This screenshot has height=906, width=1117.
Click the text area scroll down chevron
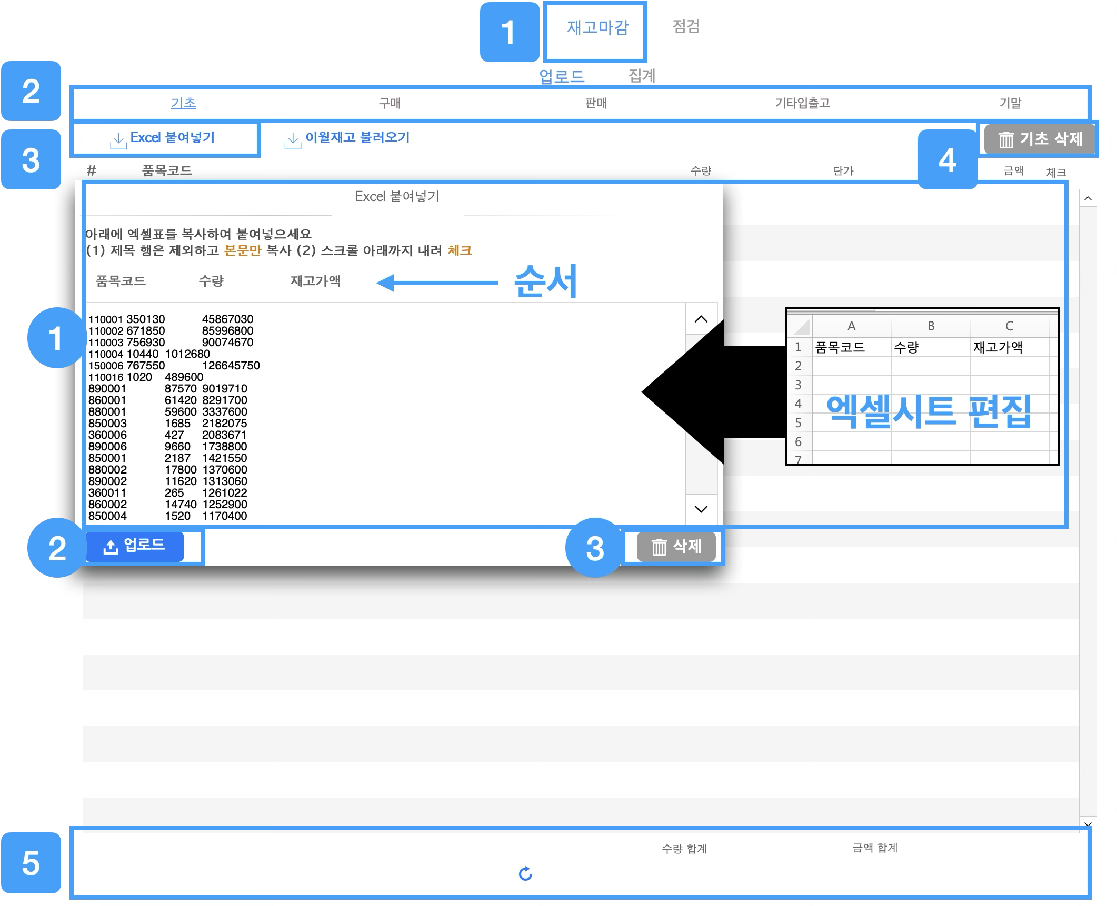pos(701,509)
